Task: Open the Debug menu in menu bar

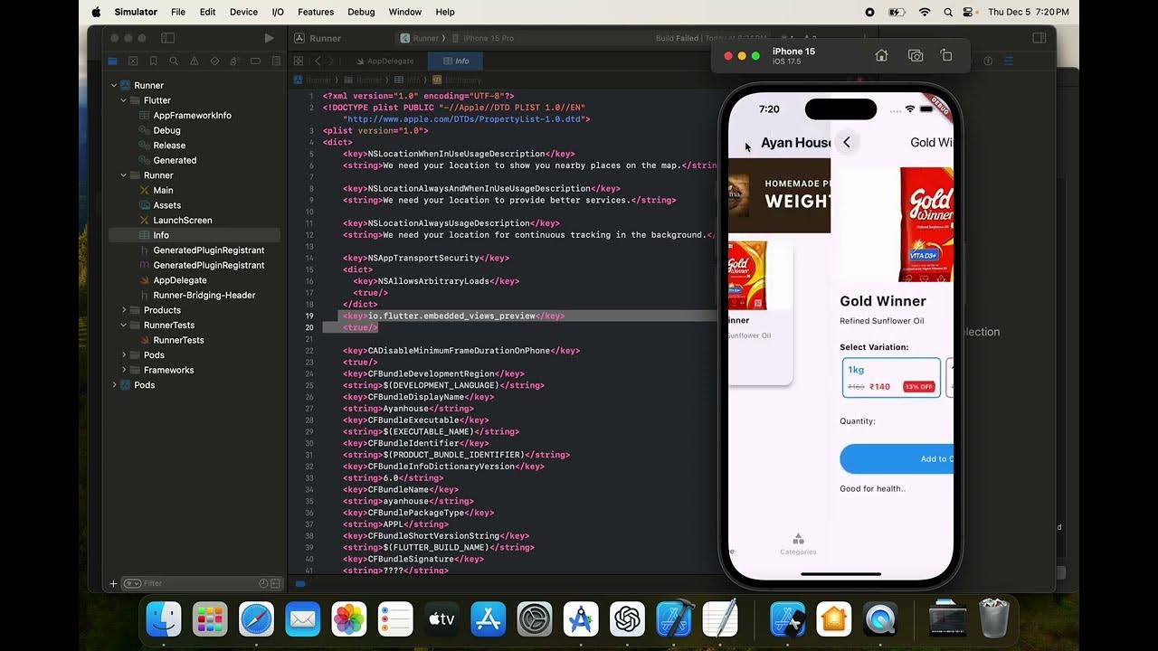Action: [x=361, y=12]
